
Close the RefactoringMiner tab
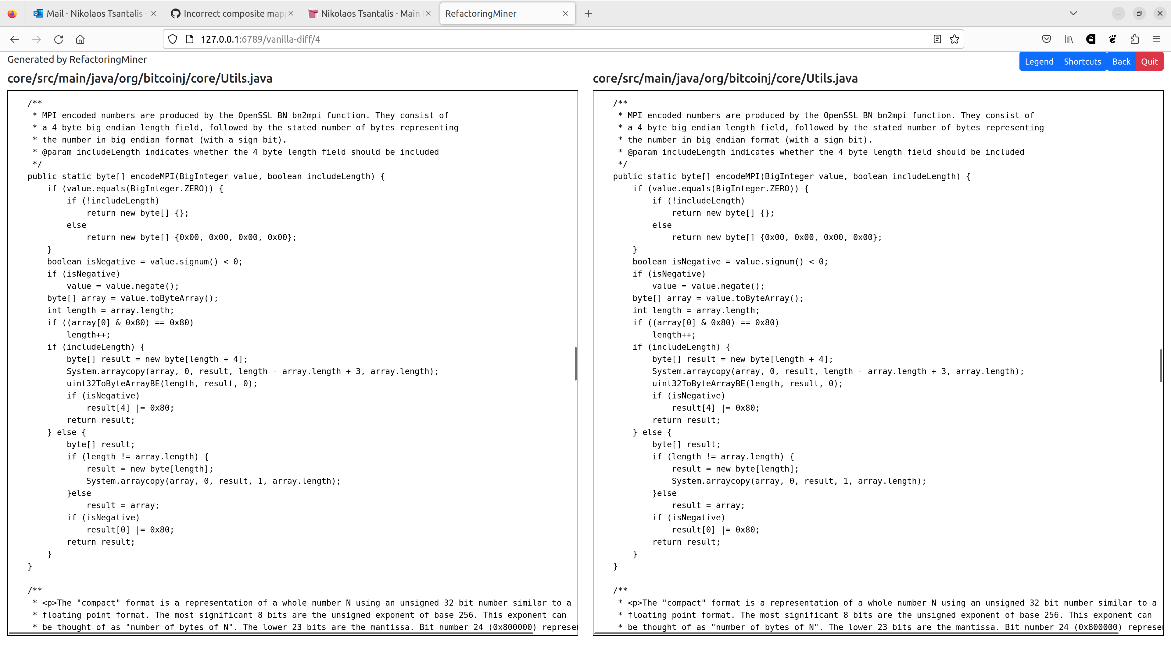click(565, 14)
